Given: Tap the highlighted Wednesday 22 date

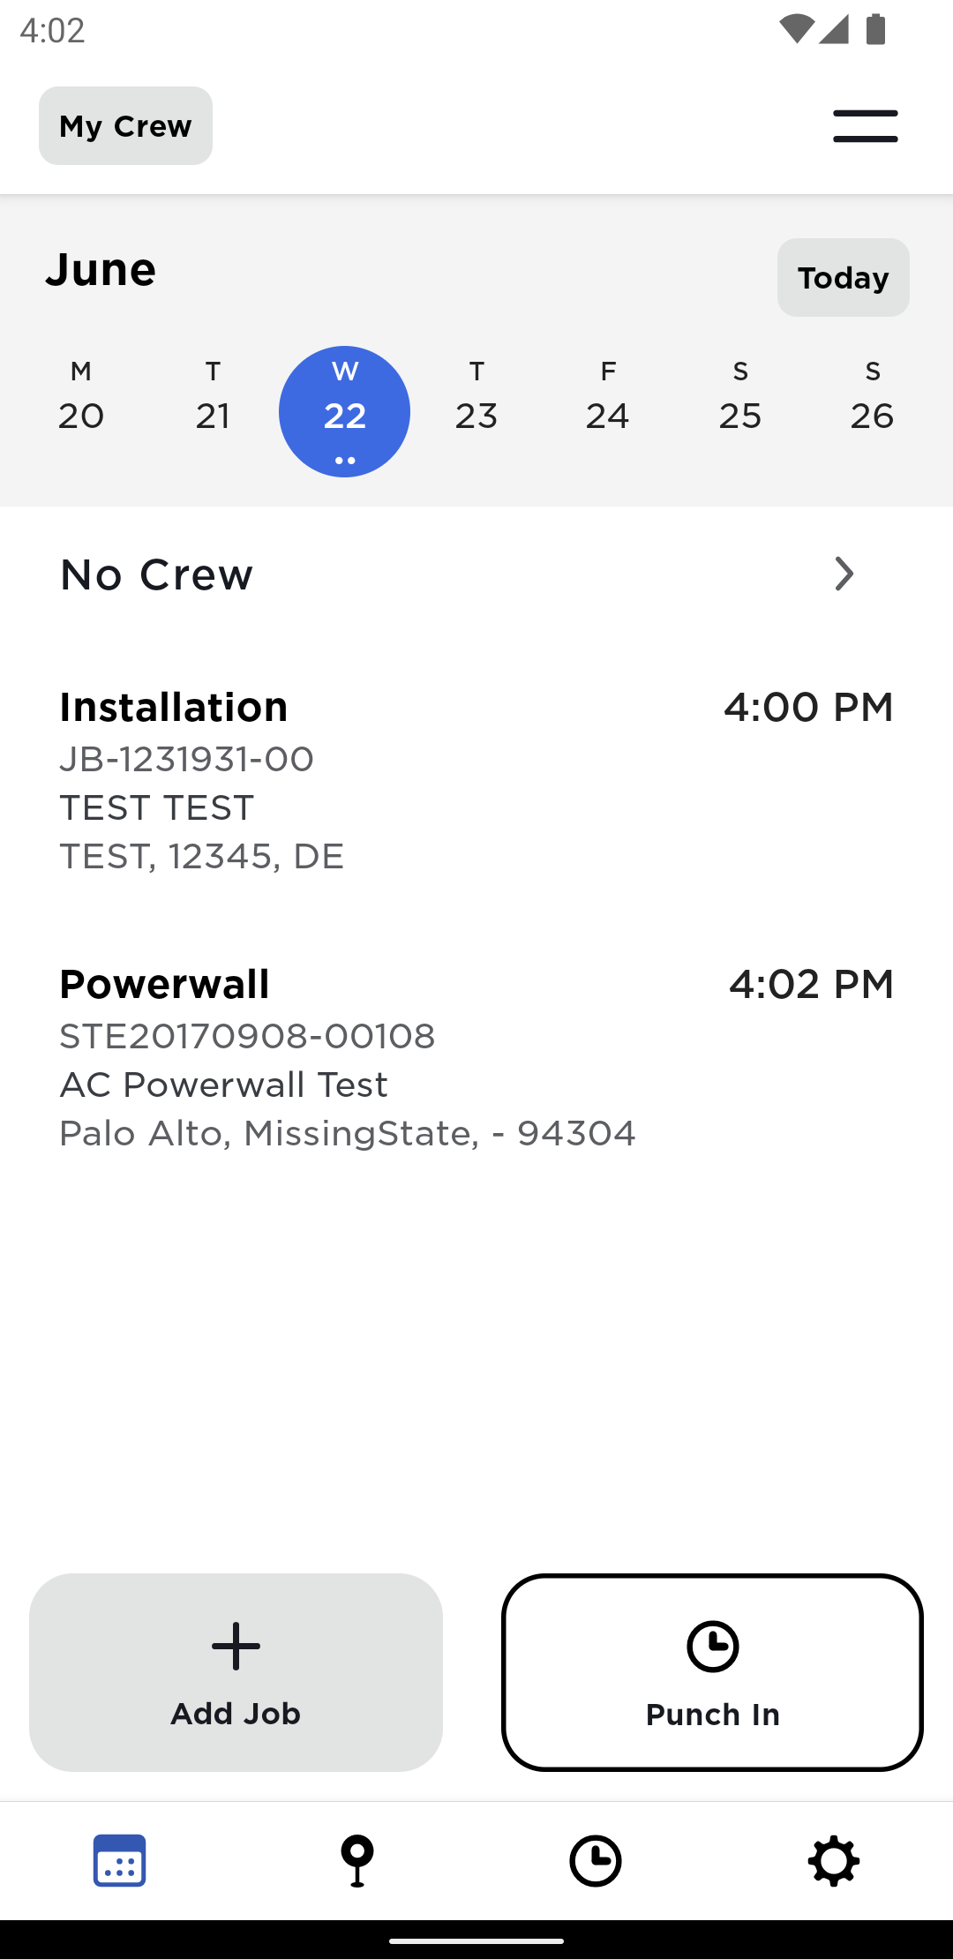Looking at the screenshot, I should pyautogui.click(x=344, y=411).
